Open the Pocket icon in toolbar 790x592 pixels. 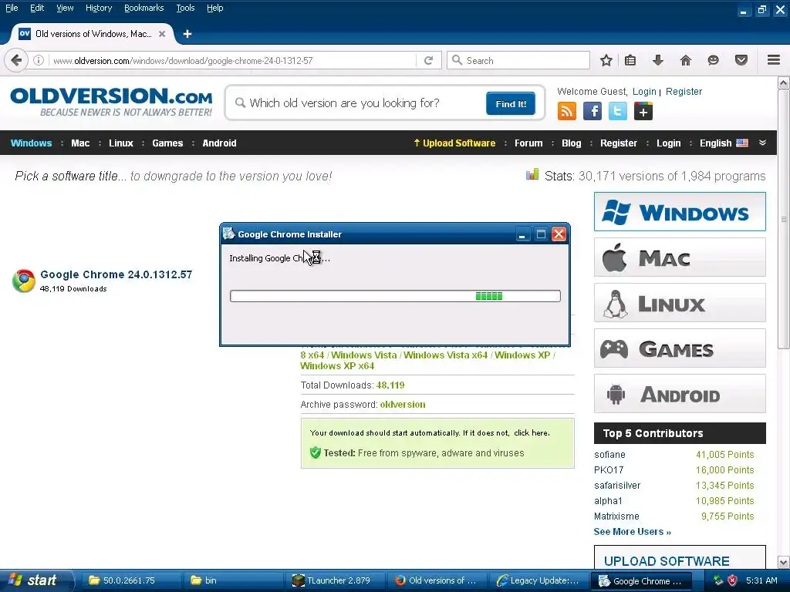741,60
